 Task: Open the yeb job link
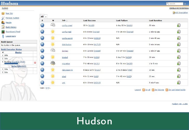pos(64,83)
